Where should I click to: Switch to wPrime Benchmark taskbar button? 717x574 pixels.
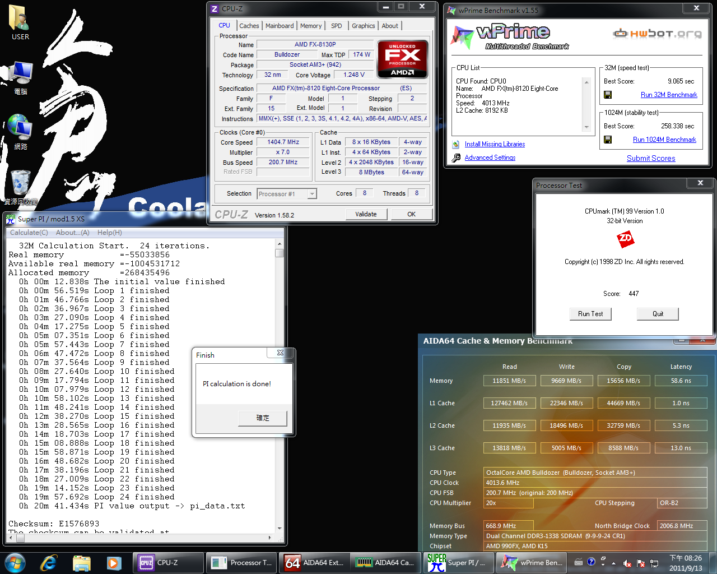[532, 563]
